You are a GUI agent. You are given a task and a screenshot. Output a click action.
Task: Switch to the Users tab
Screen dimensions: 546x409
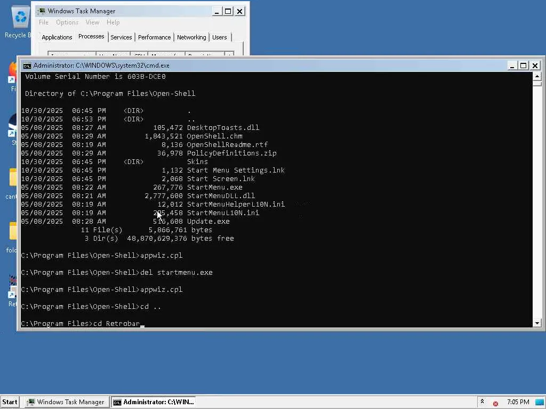tap(219, 37)
